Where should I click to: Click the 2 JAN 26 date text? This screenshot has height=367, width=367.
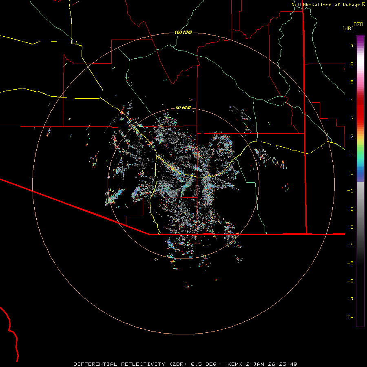[x=261, y=364]
